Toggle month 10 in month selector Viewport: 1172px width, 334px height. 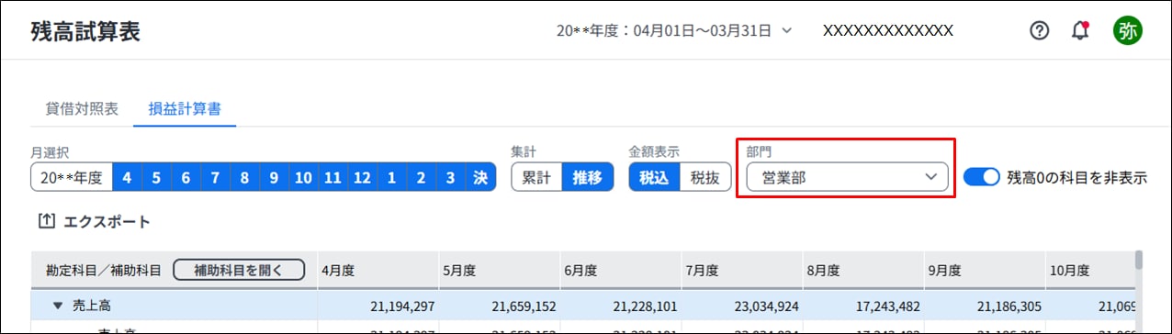pos(303,177)
